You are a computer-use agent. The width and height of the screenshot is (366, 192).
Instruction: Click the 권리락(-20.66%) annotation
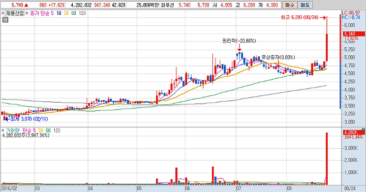pos(239,41)
